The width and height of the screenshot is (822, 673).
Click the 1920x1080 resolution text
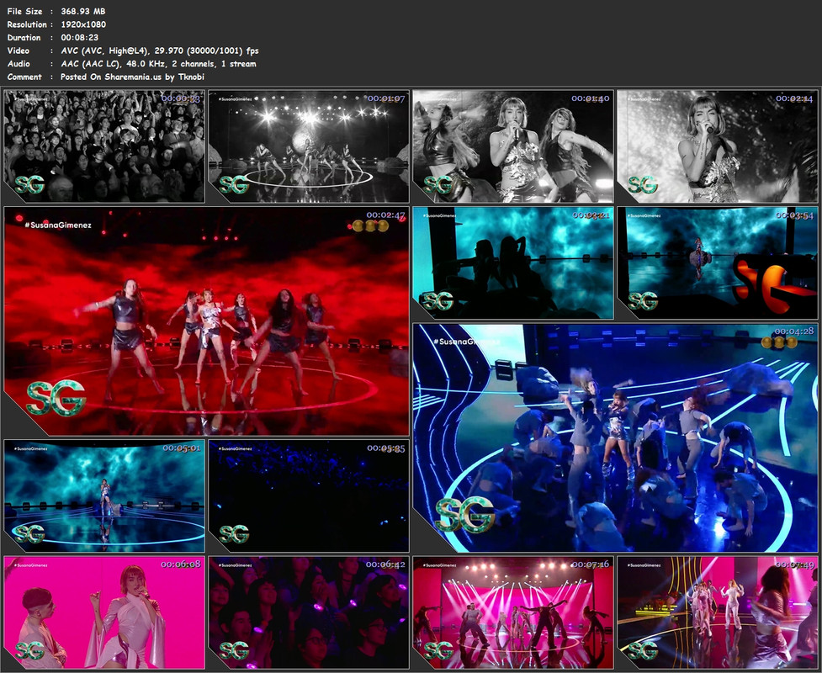point(83,24)
